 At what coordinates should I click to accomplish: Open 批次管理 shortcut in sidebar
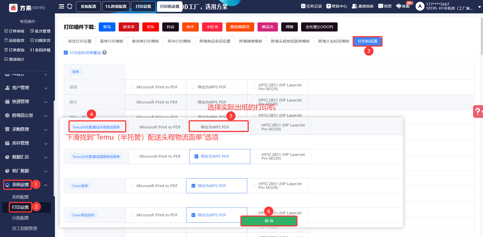coord(40,31)
